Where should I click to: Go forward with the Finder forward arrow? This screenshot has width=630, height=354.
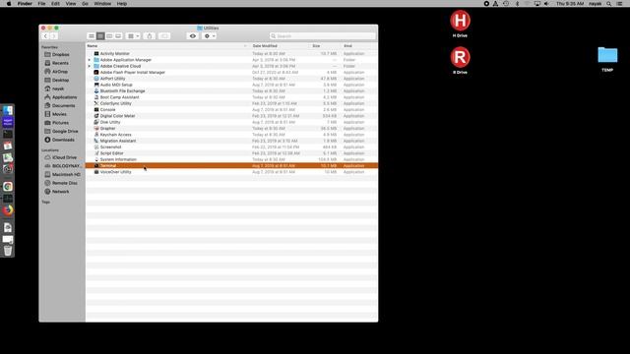[x=54, y=36]
